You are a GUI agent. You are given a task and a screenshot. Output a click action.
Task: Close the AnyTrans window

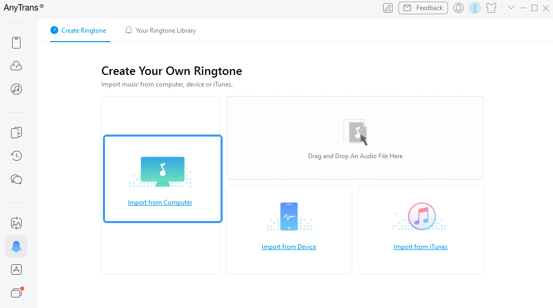(546, 8)
